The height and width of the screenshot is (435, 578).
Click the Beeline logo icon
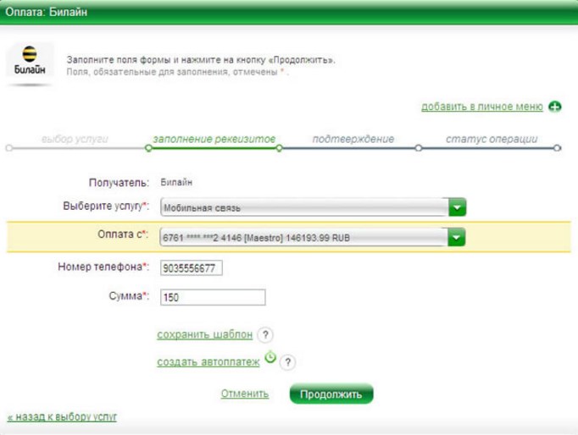(x=30, y=63)
